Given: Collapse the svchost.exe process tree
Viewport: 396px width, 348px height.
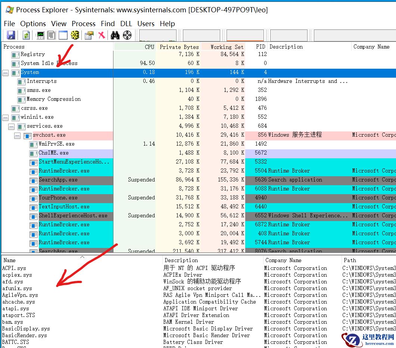Looking at the screenshot, I should coord(17,135).
